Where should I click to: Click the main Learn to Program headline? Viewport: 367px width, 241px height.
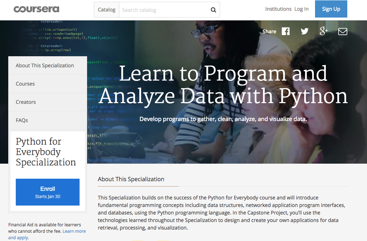pos(223,84)
